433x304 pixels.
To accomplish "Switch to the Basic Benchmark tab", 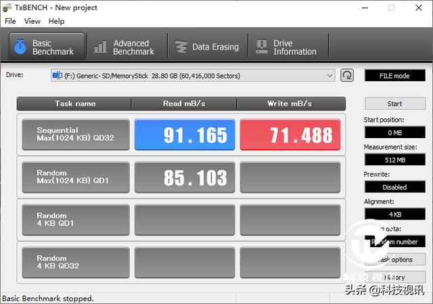I will (47, 47).
